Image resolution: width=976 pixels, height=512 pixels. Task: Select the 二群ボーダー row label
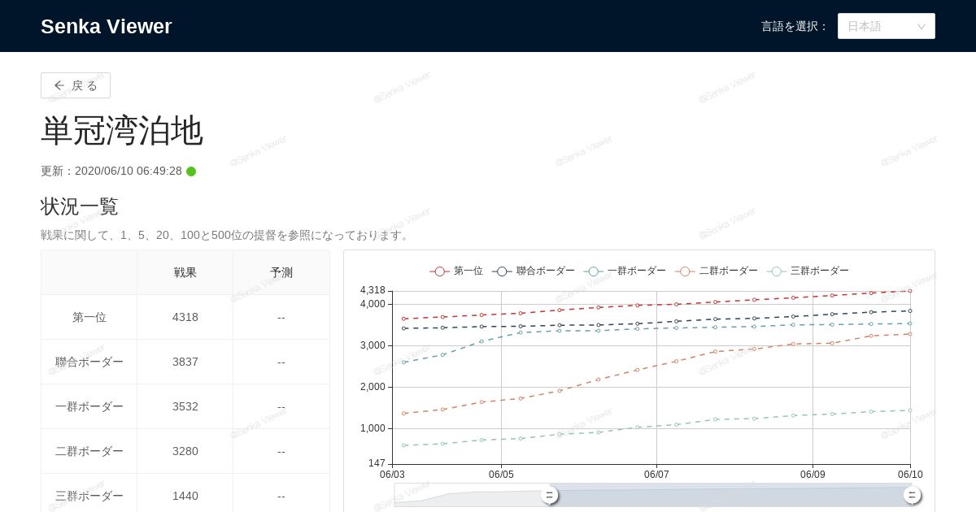point(89,451)
